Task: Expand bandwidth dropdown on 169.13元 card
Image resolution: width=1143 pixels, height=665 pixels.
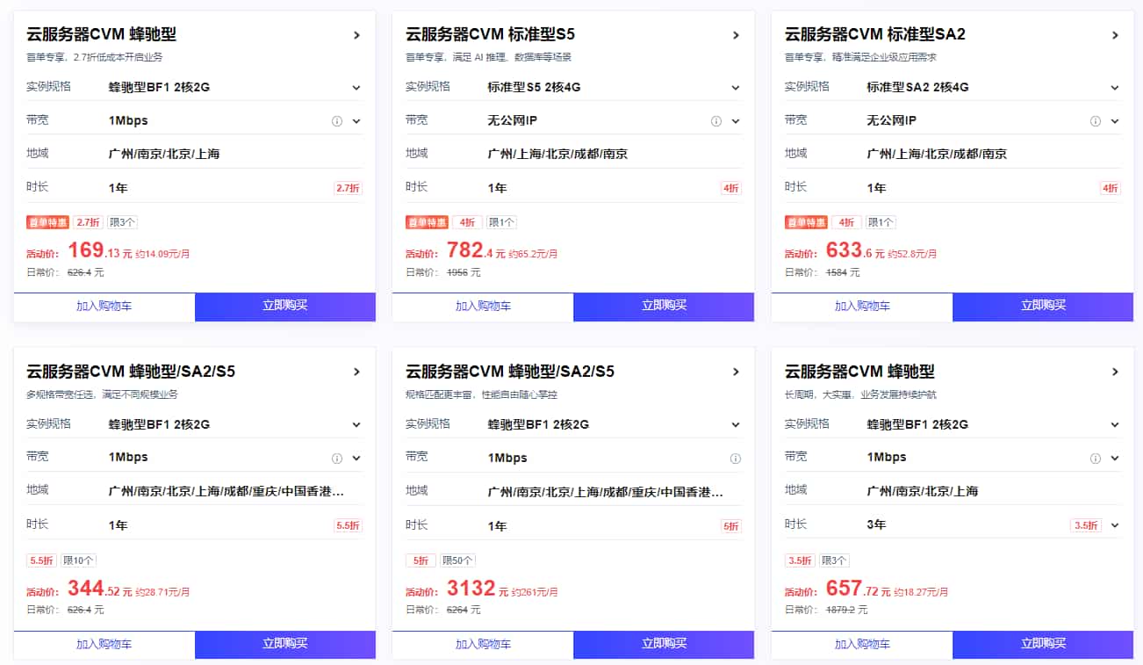Action: pos(356,121)
